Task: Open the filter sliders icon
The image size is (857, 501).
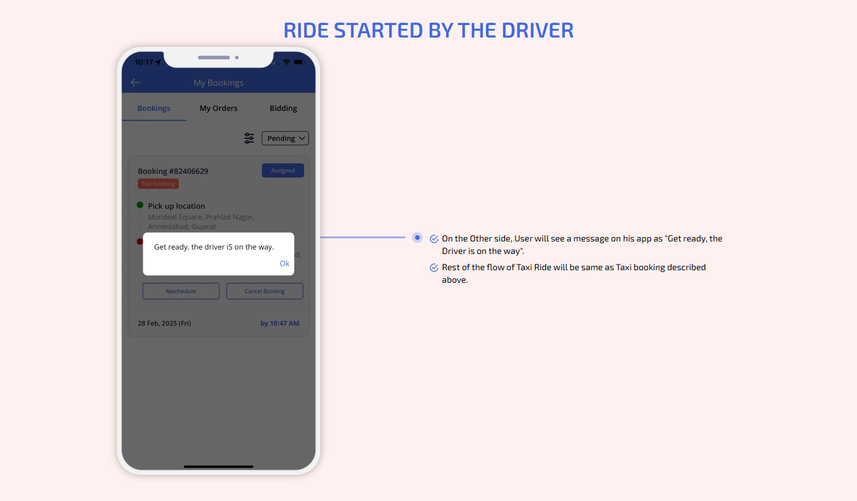Action: (249, 138)
